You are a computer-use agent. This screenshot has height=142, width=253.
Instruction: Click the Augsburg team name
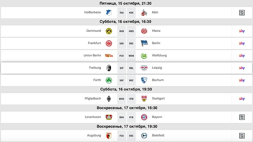tap(94, 135)
